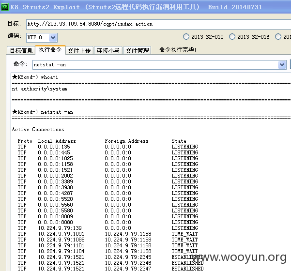Viewport: 291px width, 271px height.
Task: Click the foreign address 10.224.9.79:2347
Action: [128, 269]
